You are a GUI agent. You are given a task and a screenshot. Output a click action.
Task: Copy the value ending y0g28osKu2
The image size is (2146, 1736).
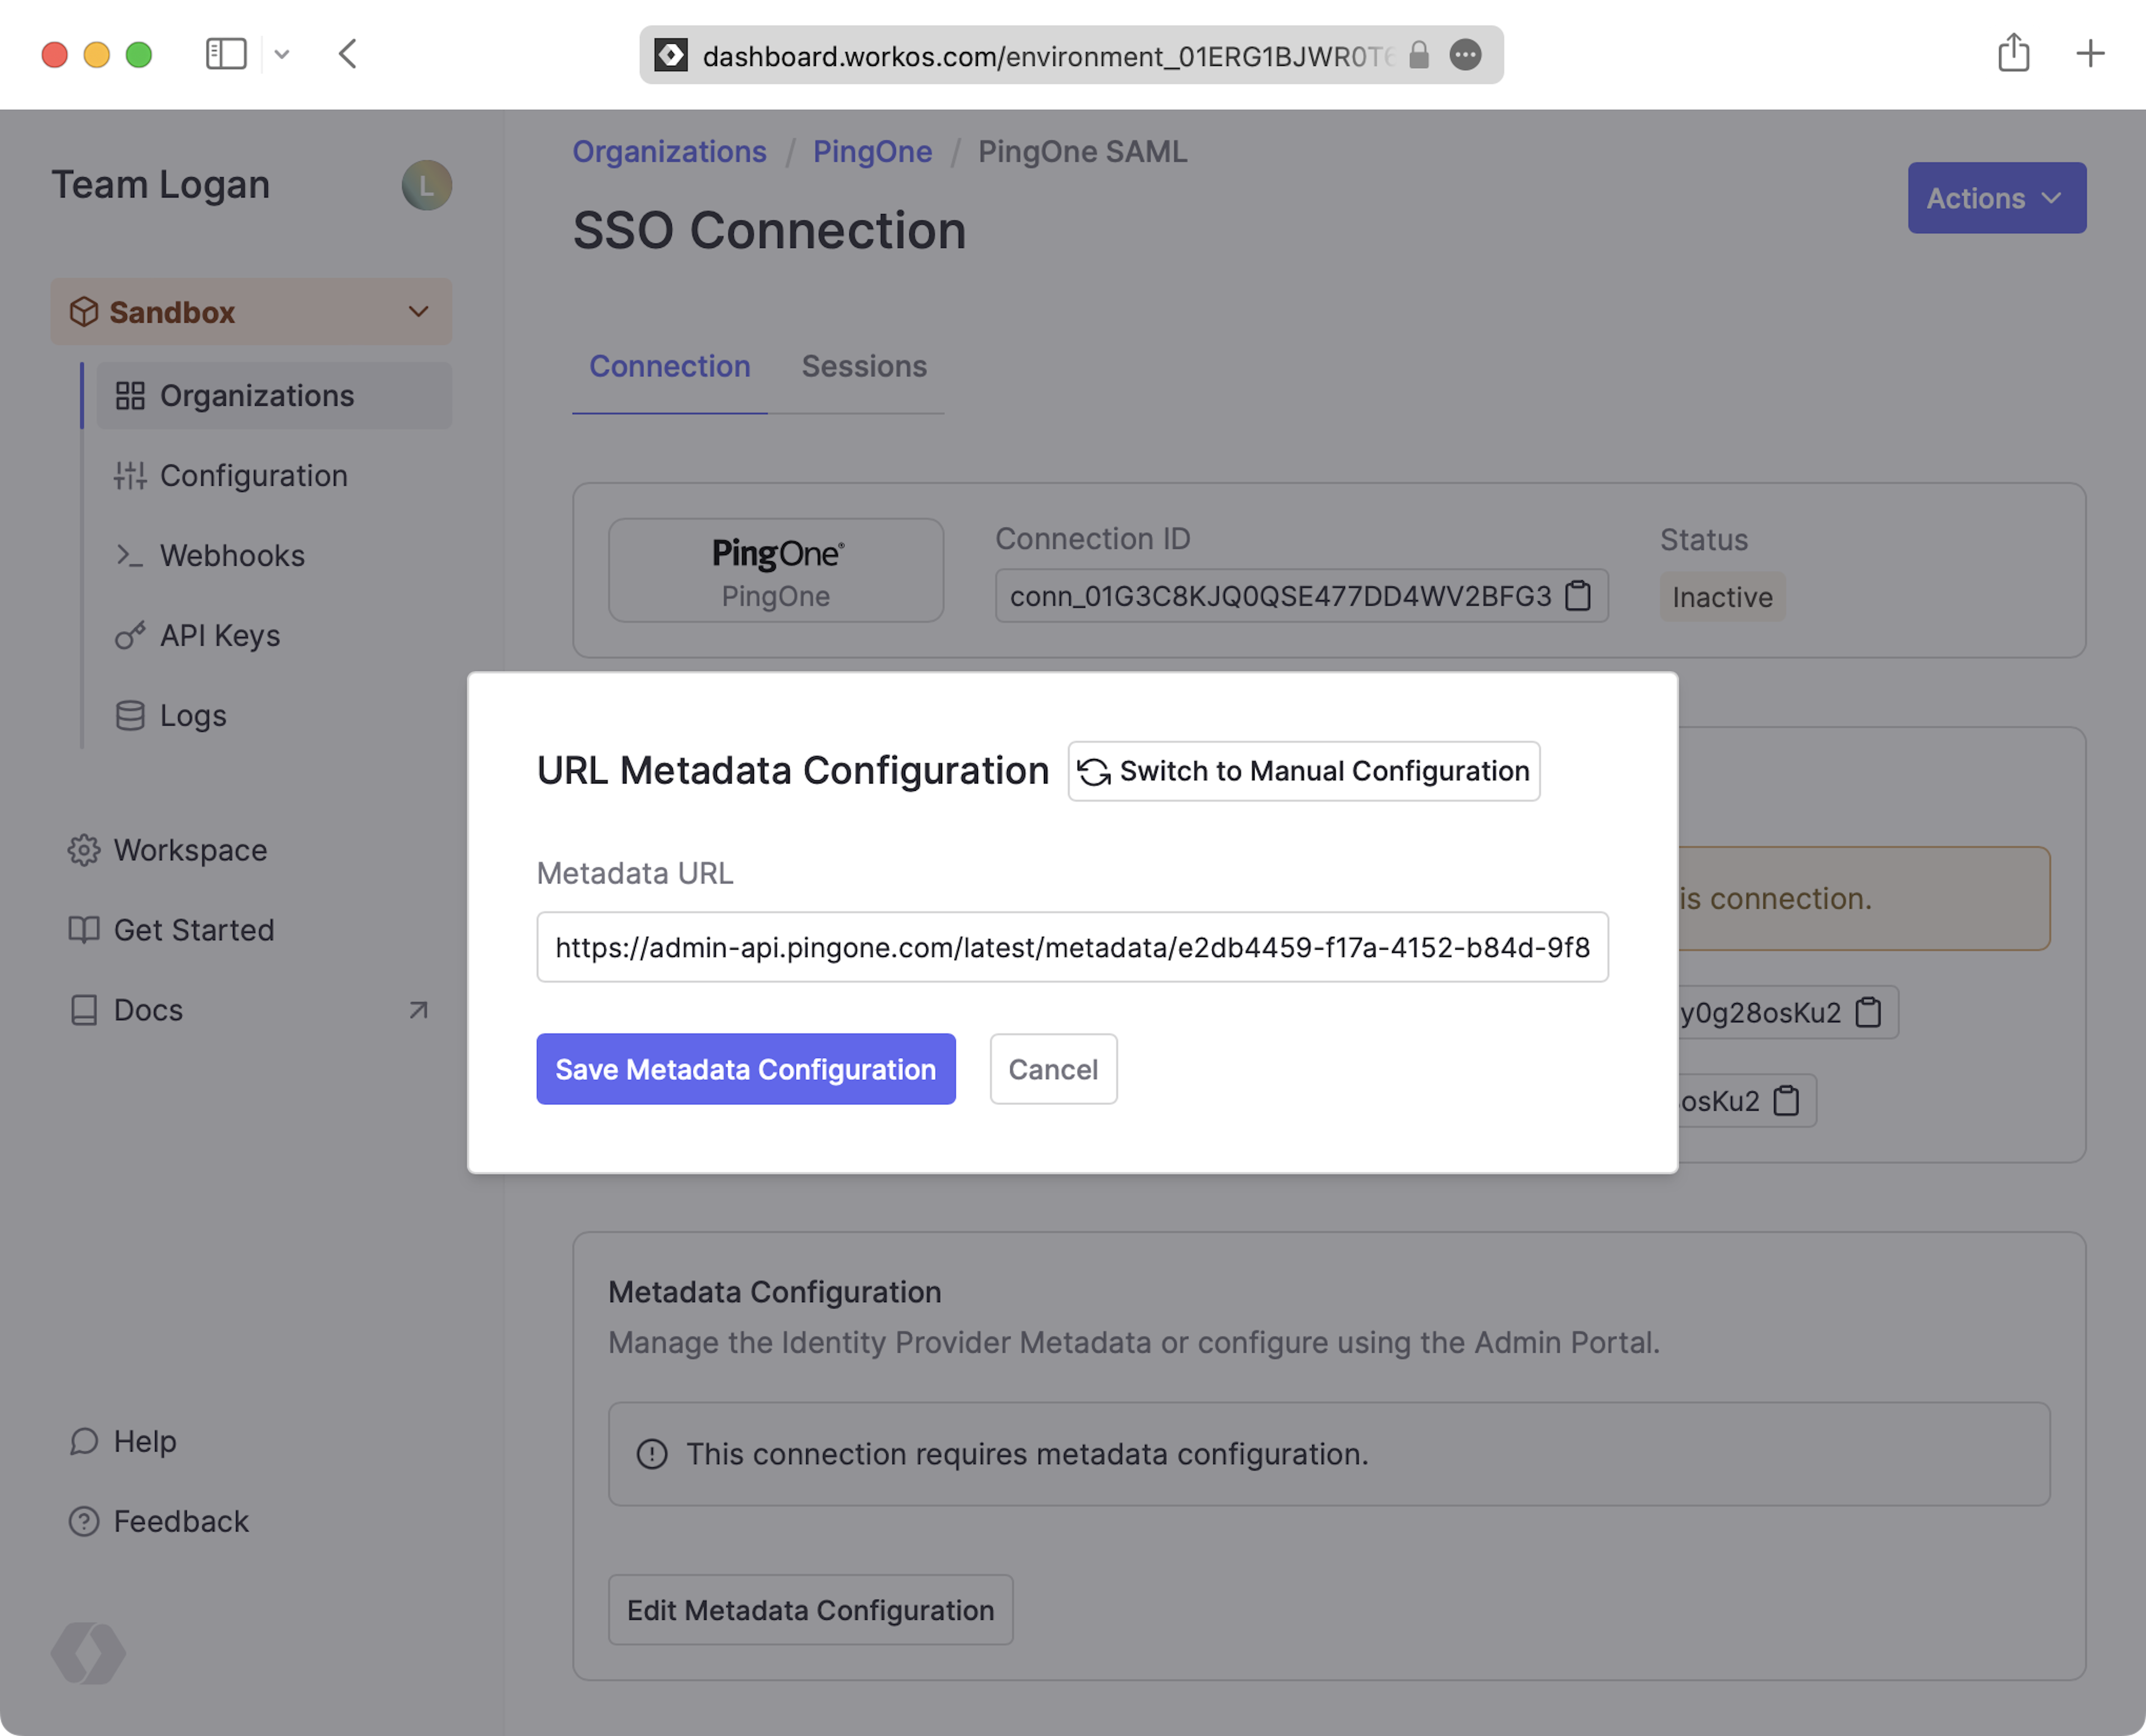pyautogui.click(x=1868, y=1012)
